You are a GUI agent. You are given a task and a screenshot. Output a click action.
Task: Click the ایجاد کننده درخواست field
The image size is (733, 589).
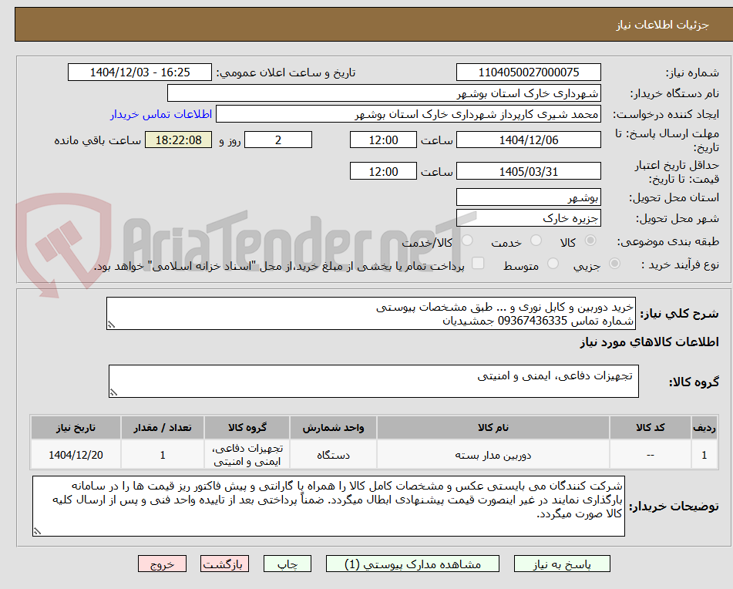pos(408,115)
